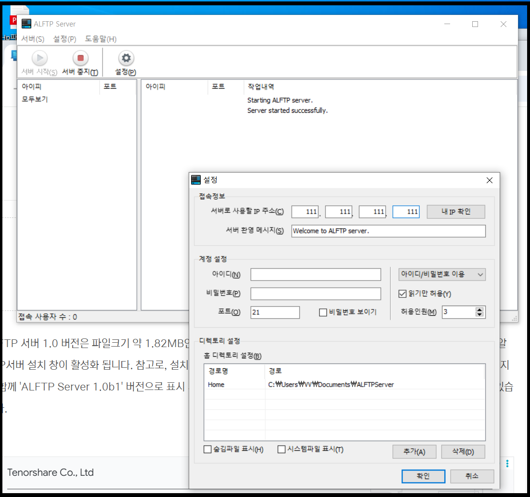Focus the third IP address octet field
The height and width of the screenshot is (497, 530).
click(x=372, y=212)
